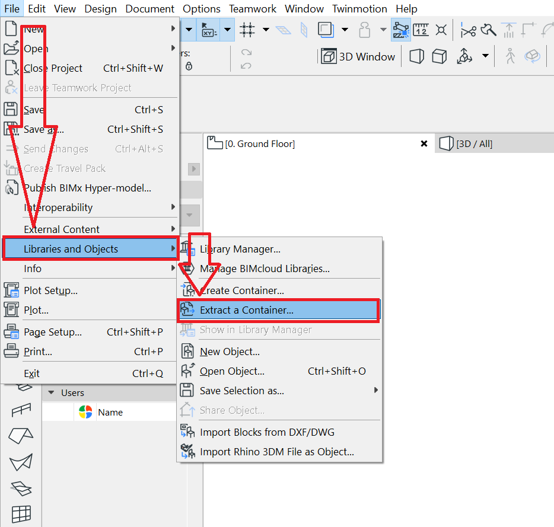The image size is (554, 527).
Task: Select Import Blocks from DXF/DWG
Action: coord(279,432)
